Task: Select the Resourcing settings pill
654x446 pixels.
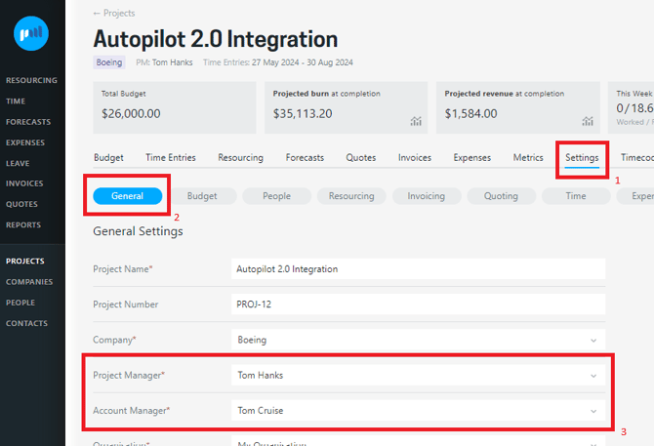Action: pyautogui.click(x=351, y=196)
